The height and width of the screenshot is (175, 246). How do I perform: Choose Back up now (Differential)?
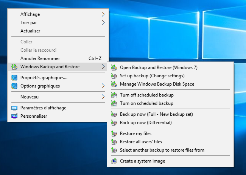tap(170, 123)
